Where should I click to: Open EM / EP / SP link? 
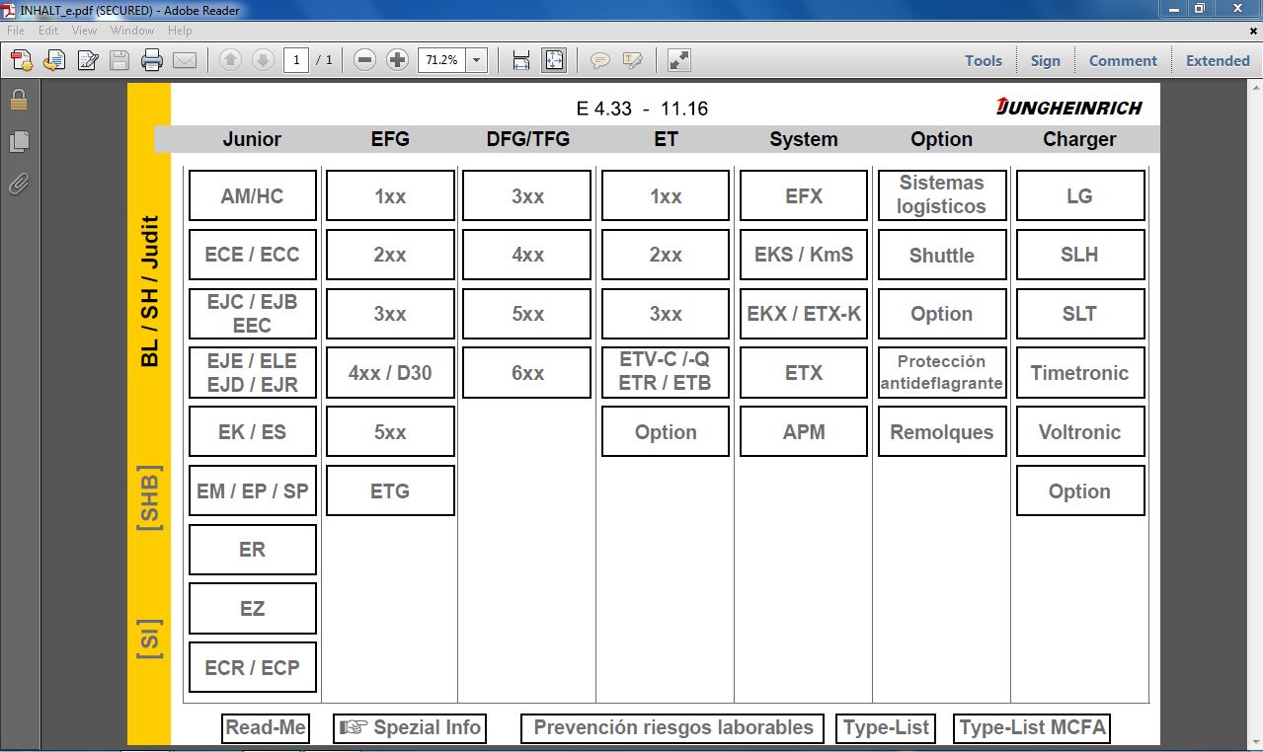coord(252,490)
